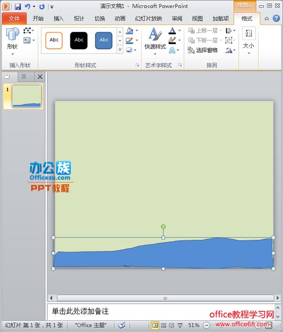Close the slides pane with X
The width and height of the screenshot is (283, 332).
40,77
